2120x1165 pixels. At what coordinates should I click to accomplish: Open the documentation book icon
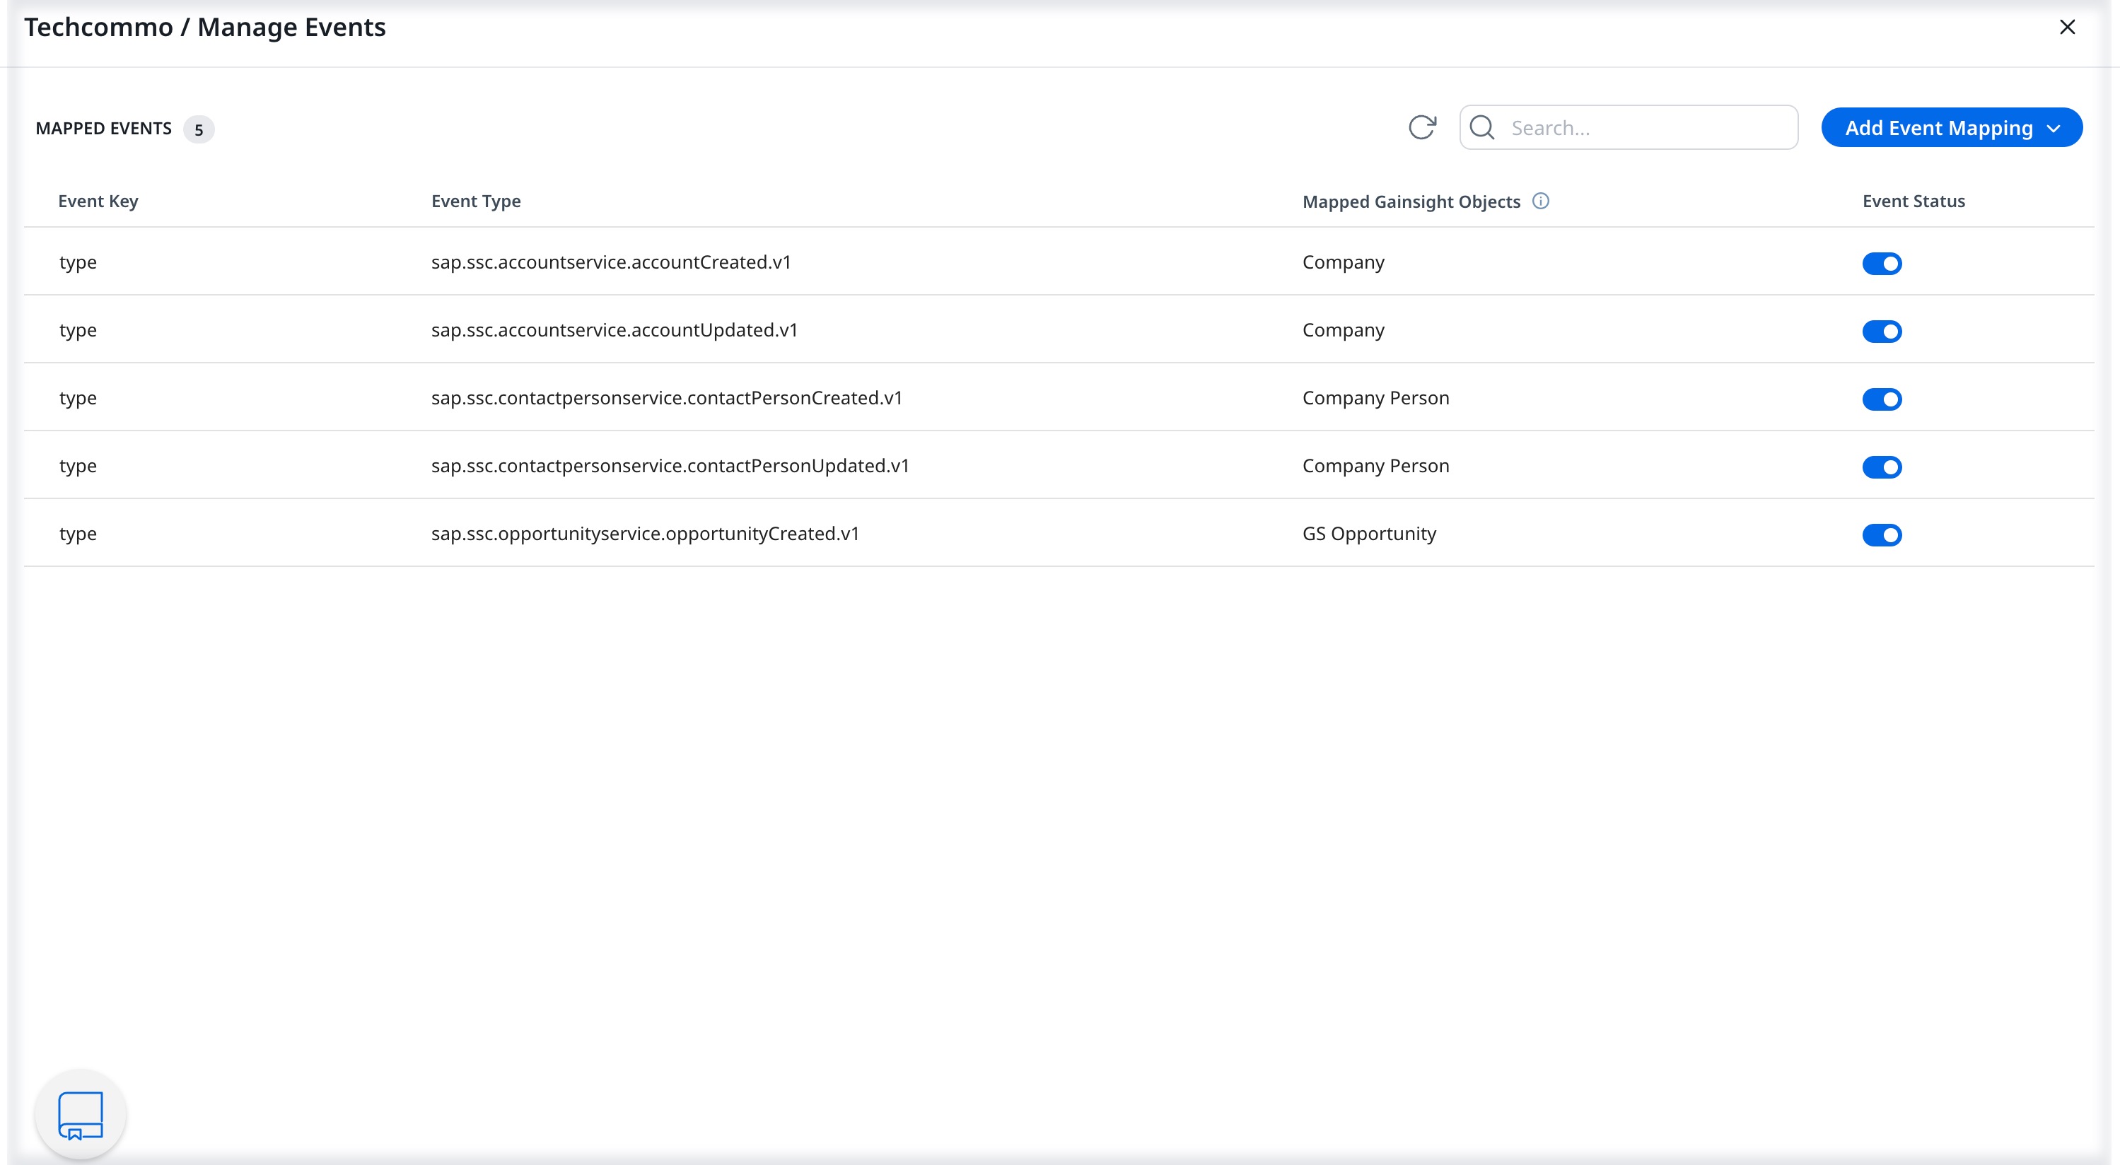80,1114
